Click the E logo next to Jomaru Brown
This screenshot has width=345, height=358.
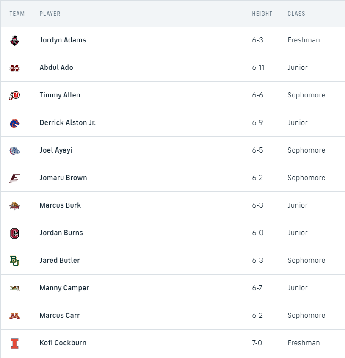click(x=15, y=178)
